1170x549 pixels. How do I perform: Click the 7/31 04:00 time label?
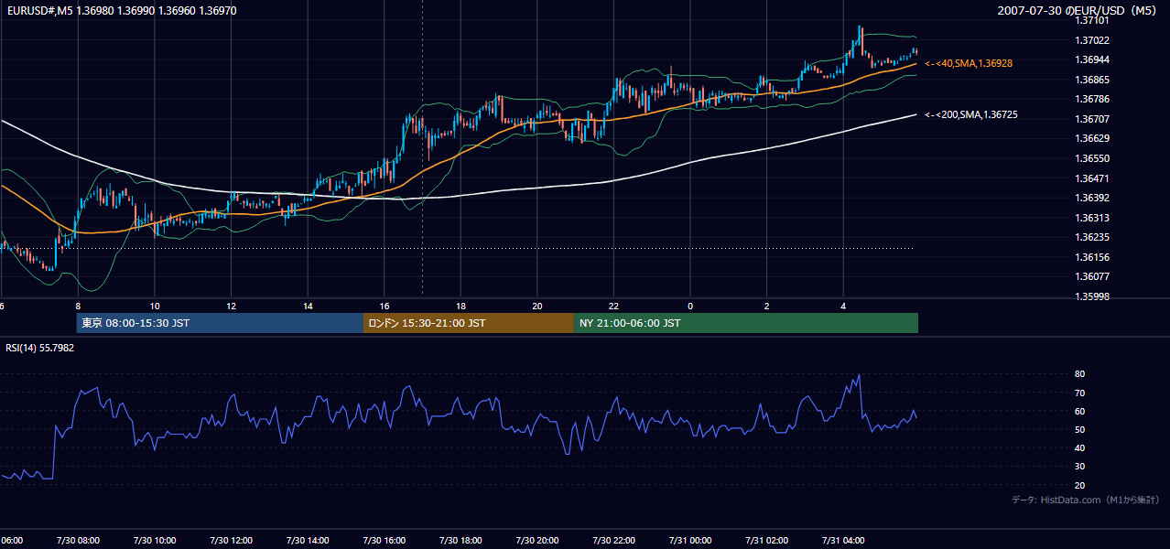click(x=843, y=540)
